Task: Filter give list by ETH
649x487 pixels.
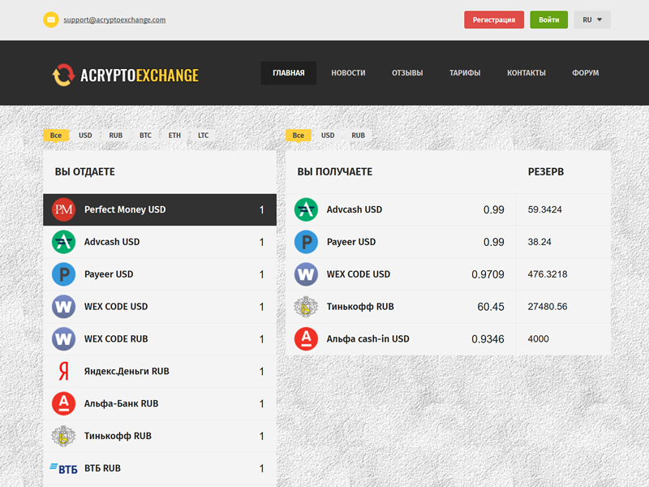Action: point(174,136)
